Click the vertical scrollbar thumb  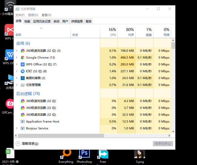173,45
